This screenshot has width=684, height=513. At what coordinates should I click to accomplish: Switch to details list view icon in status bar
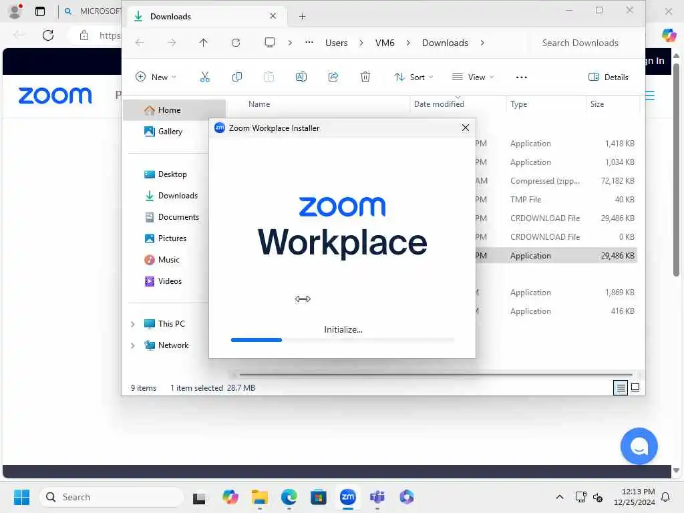click(621, 387)
